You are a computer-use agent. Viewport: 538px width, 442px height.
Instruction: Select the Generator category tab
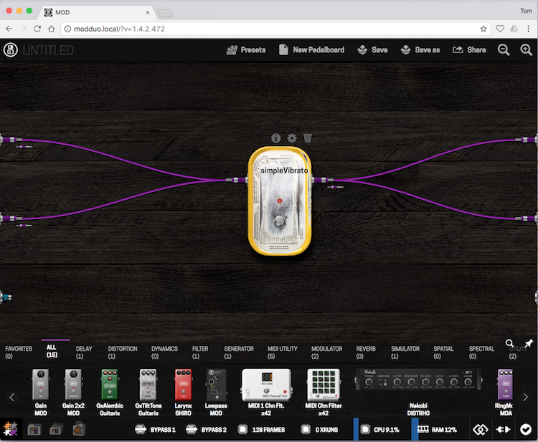(x=239, y=352)
